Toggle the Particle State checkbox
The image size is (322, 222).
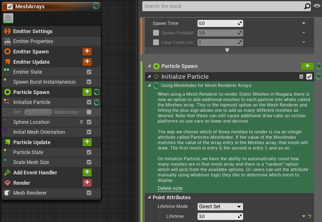[89, 152]
